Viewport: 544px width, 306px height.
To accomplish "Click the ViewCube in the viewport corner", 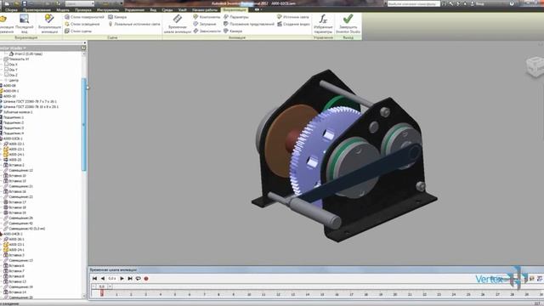I will [x=535, y=66].
